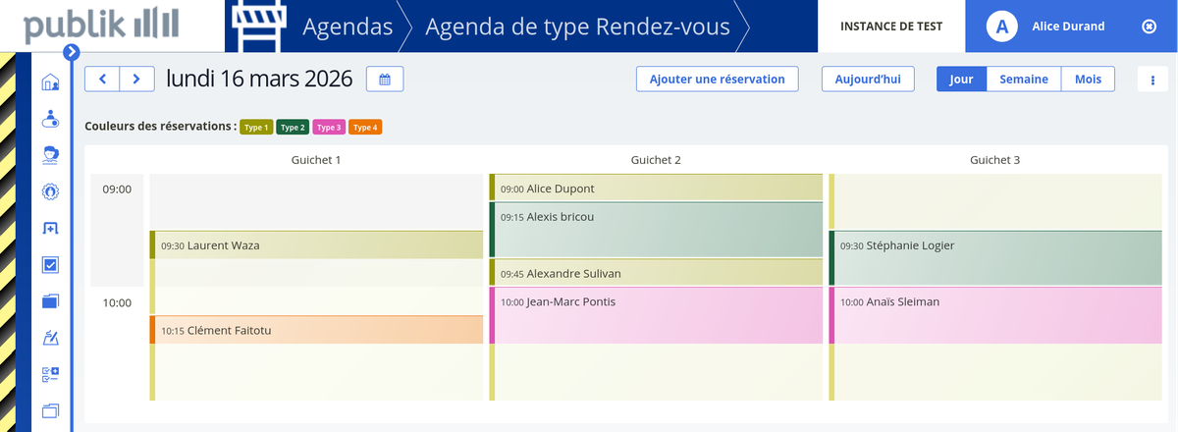Select the Jour view tab
The width and height of the screenshot is (1178, 432).
961,80
